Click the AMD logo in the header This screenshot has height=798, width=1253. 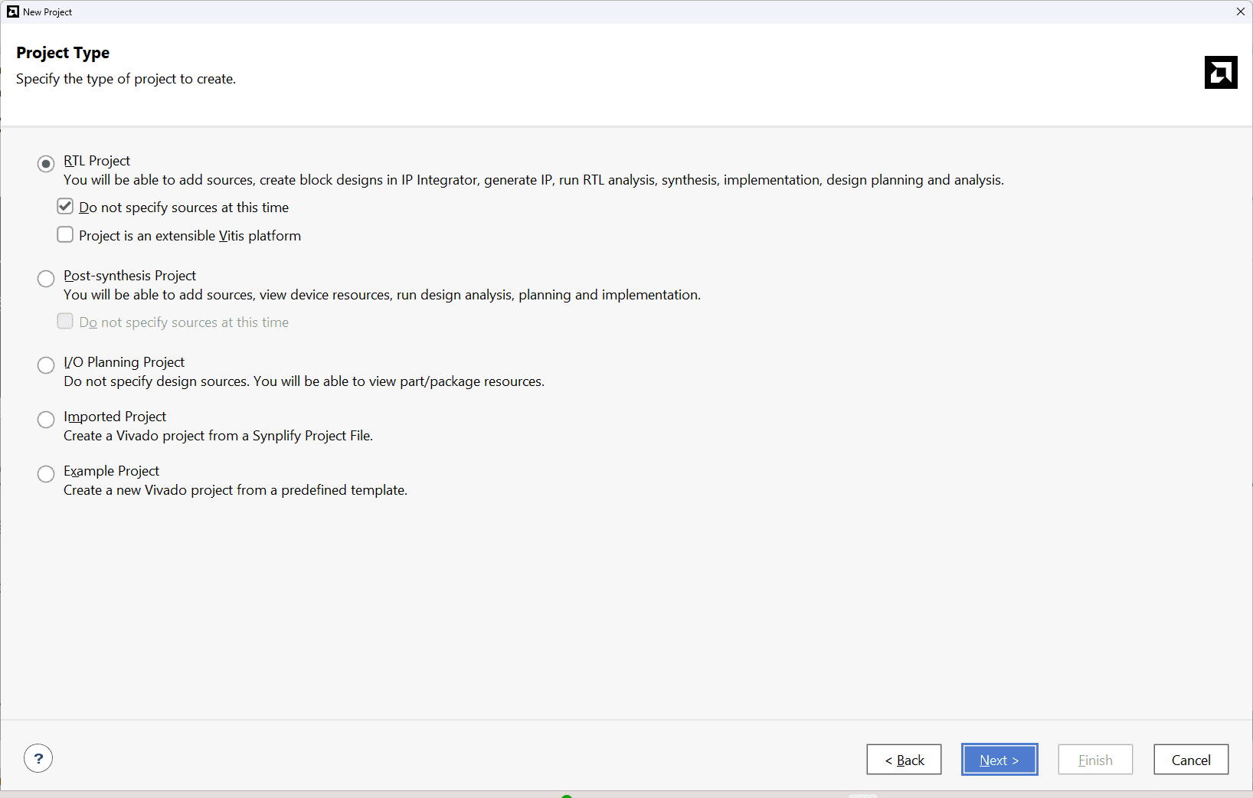pyautogui.click(x=1220, y=73)
